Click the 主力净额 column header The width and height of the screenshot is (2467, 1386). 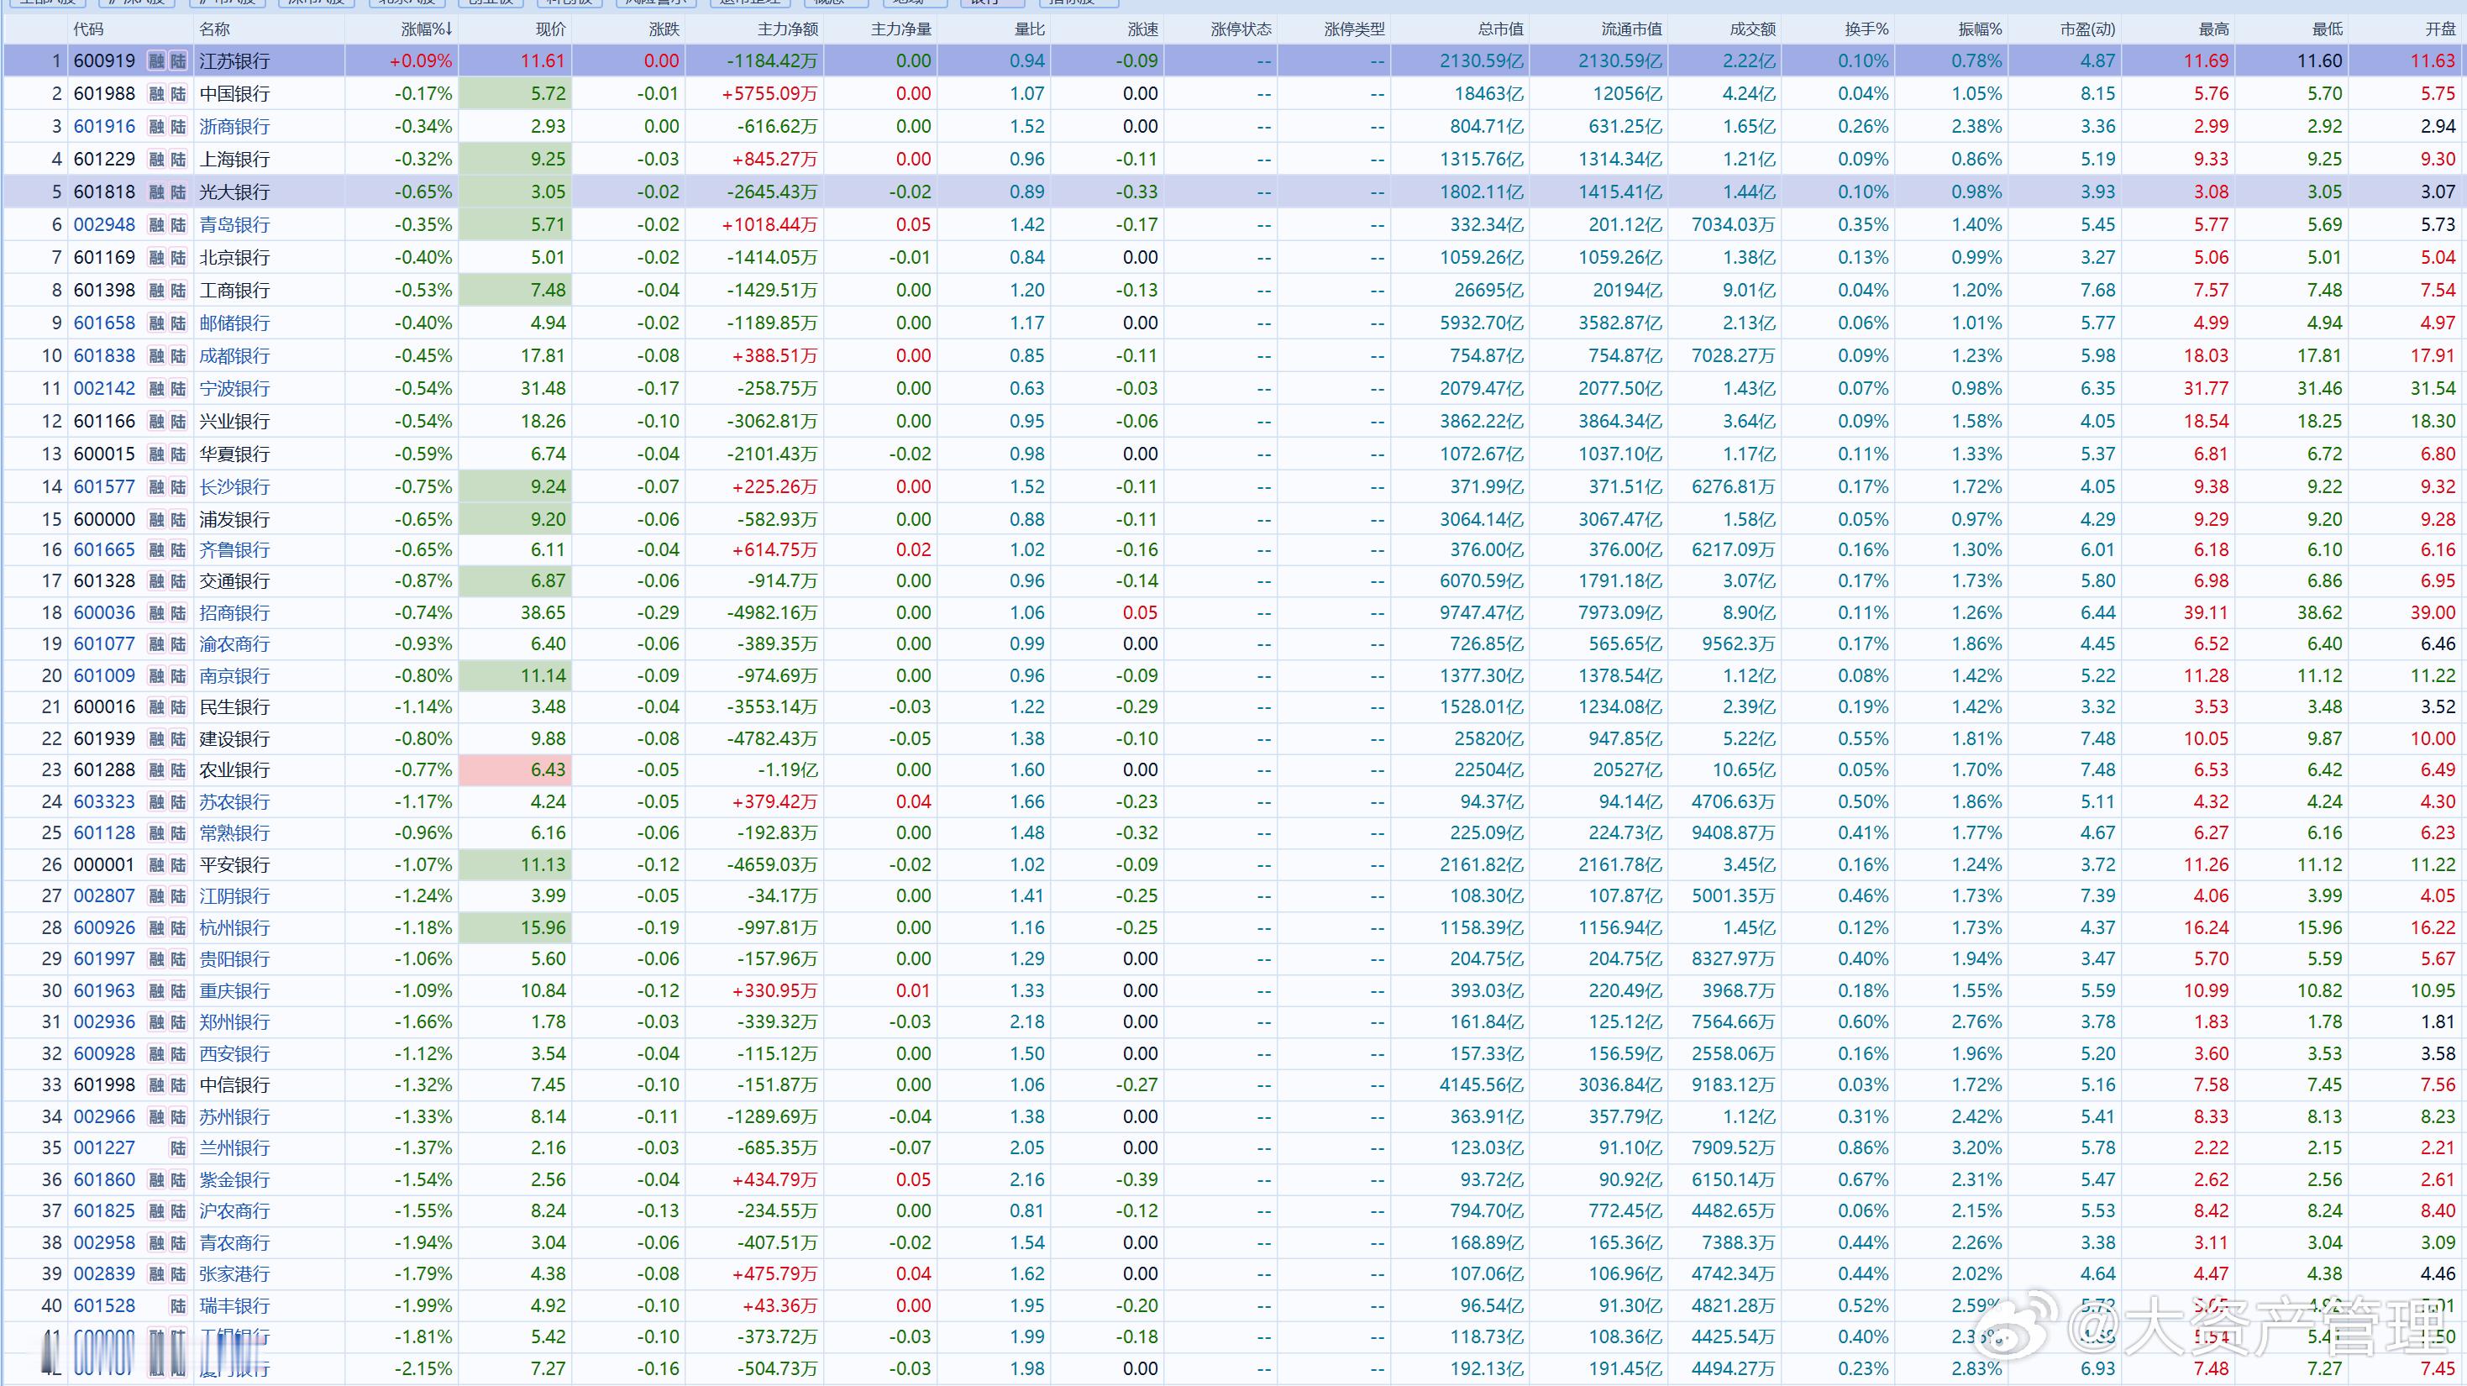click(x=787, y=29)
